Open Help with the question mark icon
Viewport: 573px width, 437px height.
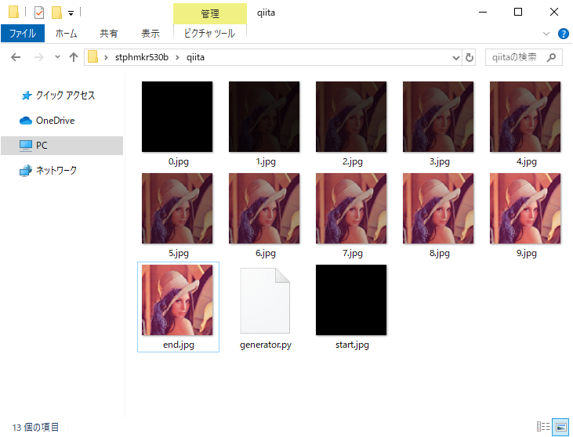(563, 34)
